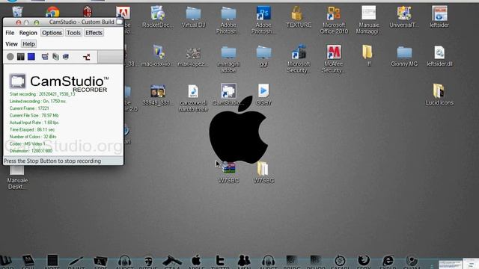Click the CamStudio Recorder logo banner
Viewport: 479px width, 269px height.
pyautogui.click(x=58, y=82)
